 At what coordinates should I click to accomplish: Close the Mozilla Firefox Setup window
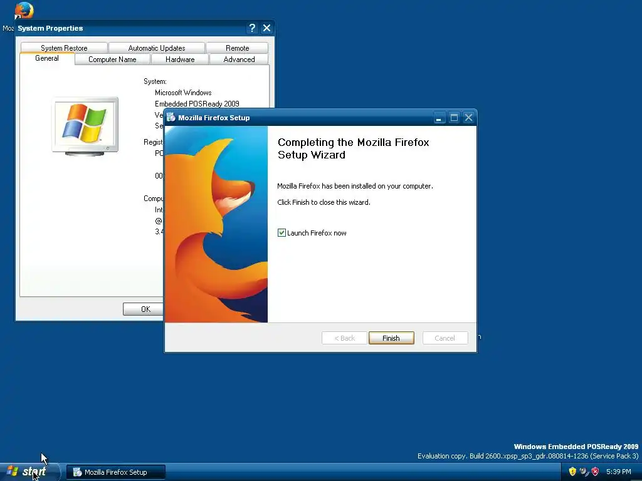pyautogui.click(x=469, y=118)
